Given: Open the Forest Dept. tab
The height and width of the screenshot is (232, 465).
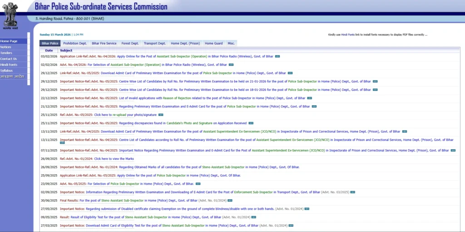Looking at the screenshot, I should point(130,43).
